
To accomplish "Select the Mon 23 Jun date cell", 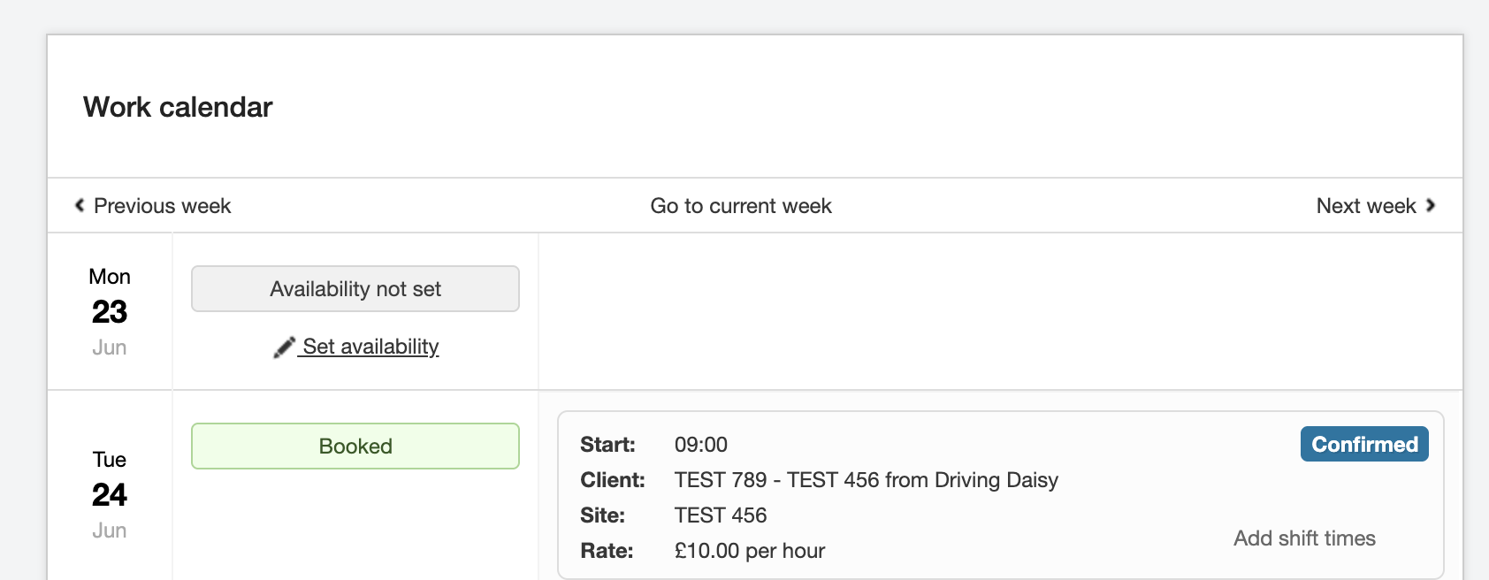I will 110,311.
